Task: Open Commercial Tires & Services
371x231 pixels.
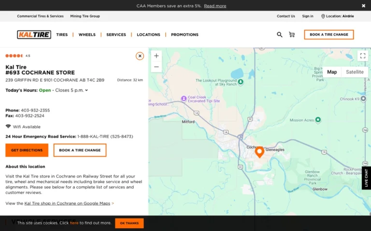Action: [40, 16]
